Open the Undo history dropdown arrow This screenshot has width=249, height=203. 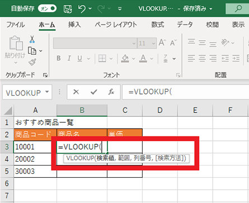click(90, 8)
